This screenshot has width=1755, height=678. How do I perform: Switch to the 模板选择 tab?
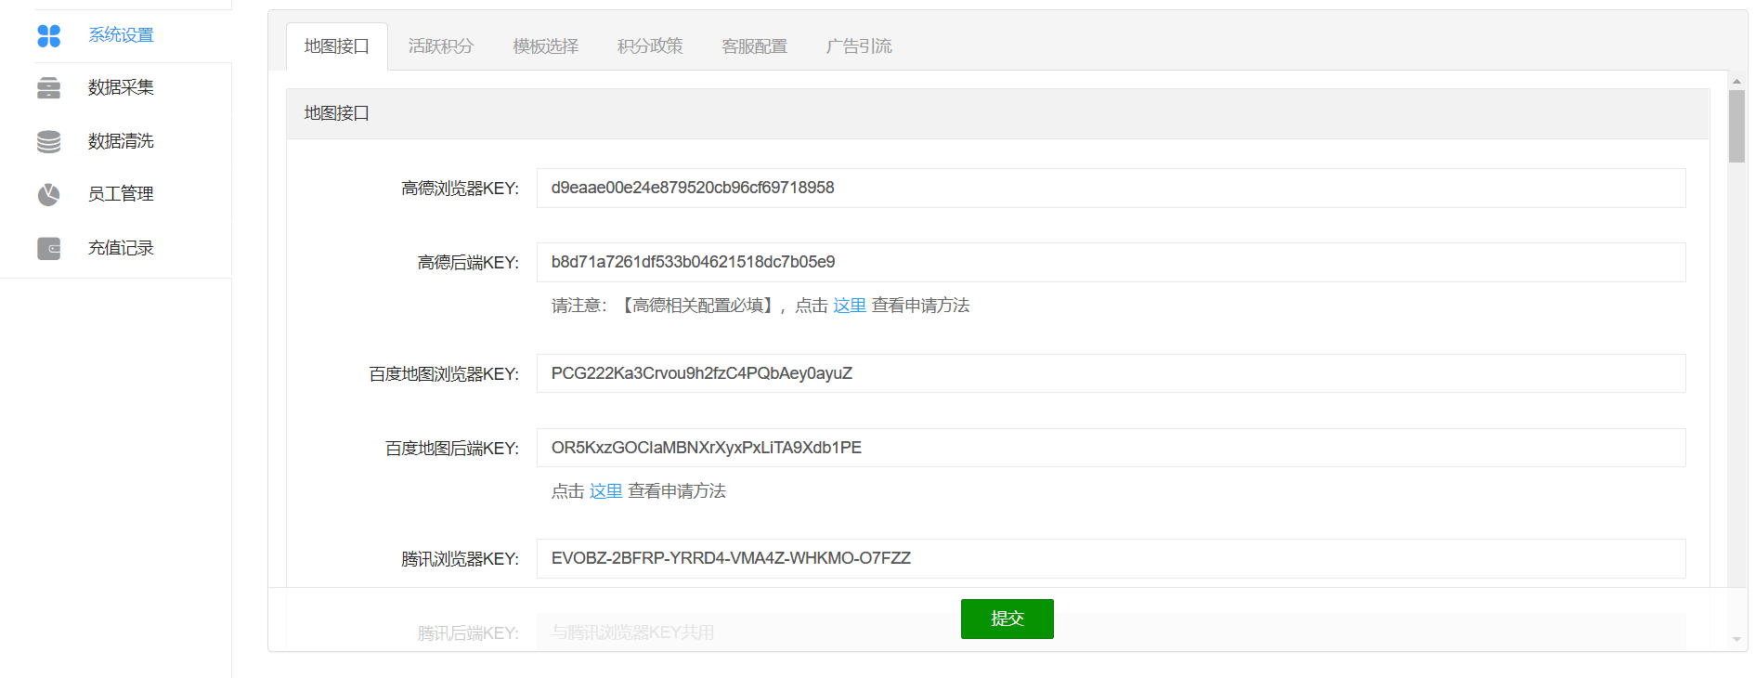pos(546,46)
